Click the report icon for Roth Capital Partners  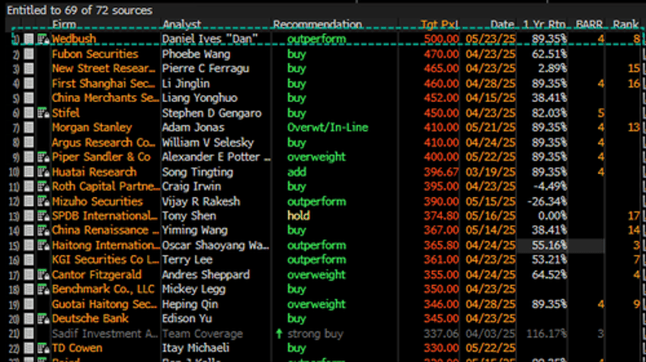click(x=43, y=186)
